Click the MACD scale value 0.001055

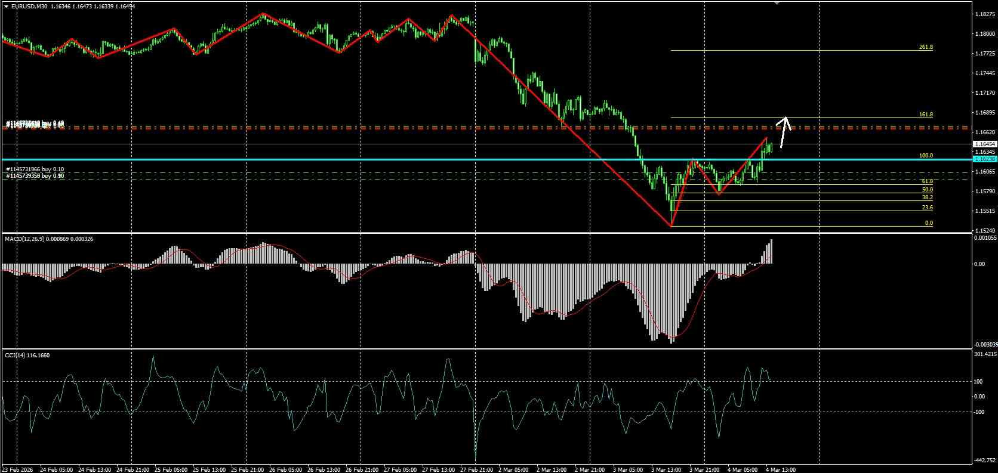985,238
